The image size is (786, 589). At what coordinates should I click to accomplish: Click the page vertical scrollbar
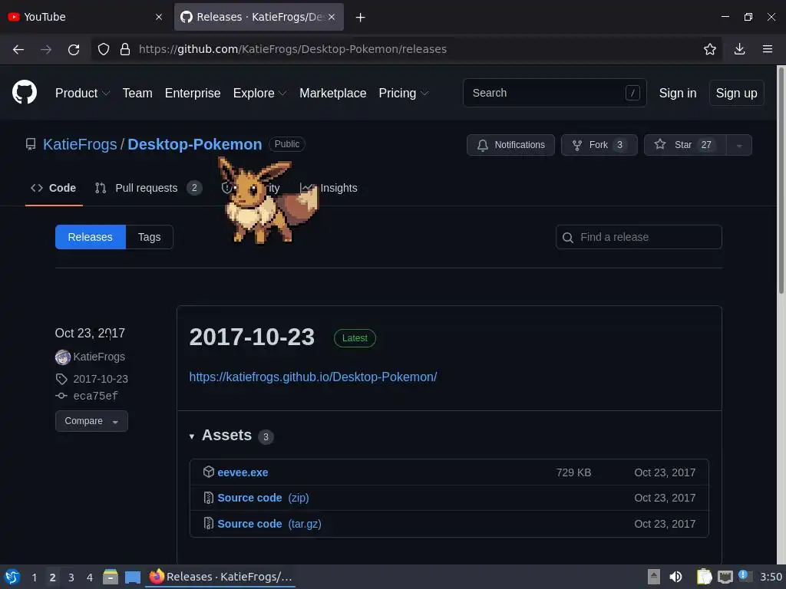click(x=781, y=180)
